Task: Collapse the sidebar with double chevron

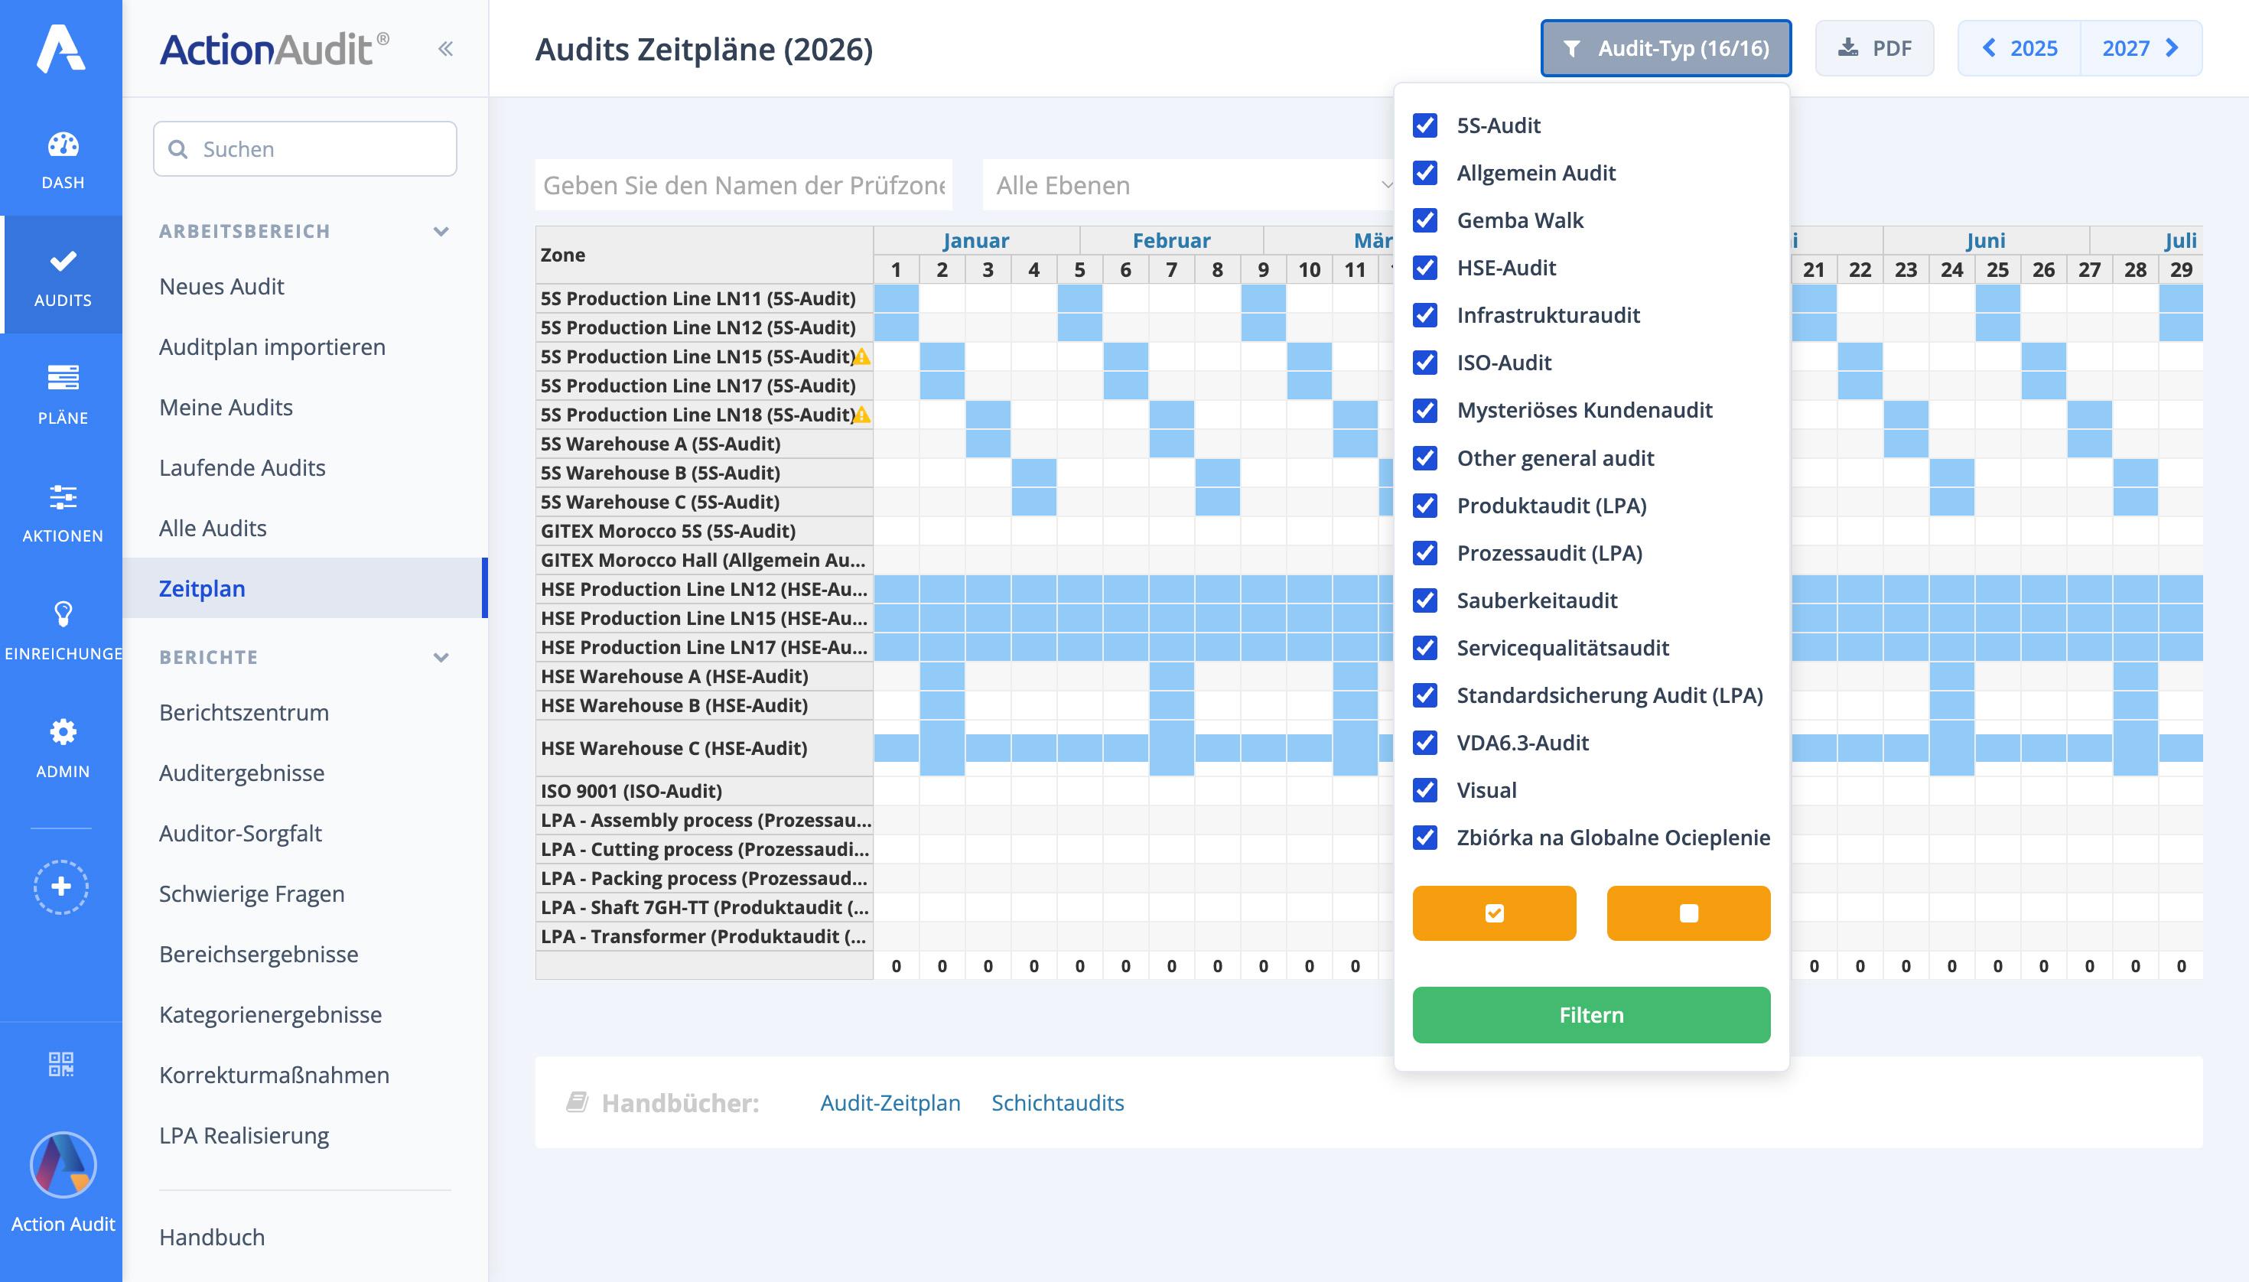Action: click(445, 48)
